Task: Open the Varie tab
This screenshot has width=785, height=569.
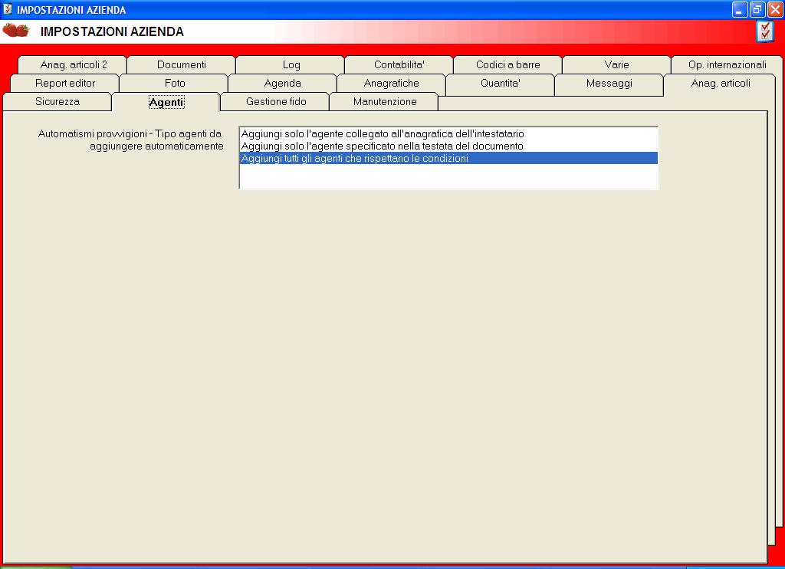Action: [x=616, y=64]
